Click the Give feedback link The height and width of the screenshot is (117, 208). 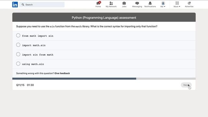click(x=62, y=73)
